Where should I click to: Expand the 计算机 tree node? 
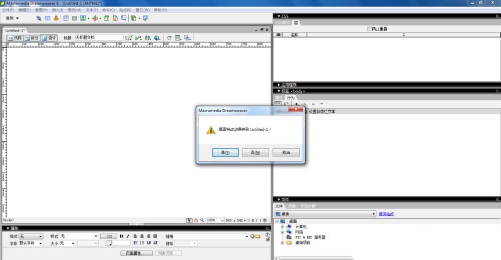click(x=282, y=227)
